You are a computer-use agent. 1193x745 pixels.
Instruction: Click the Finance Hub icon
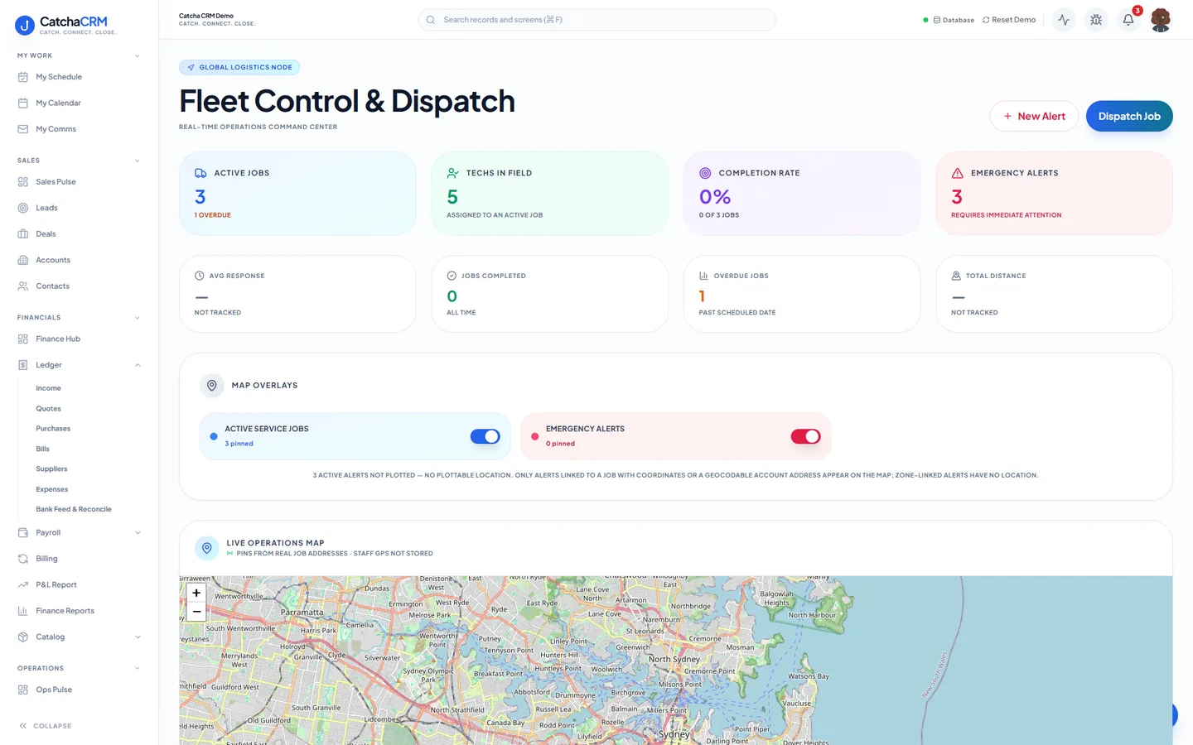[23, 339]
